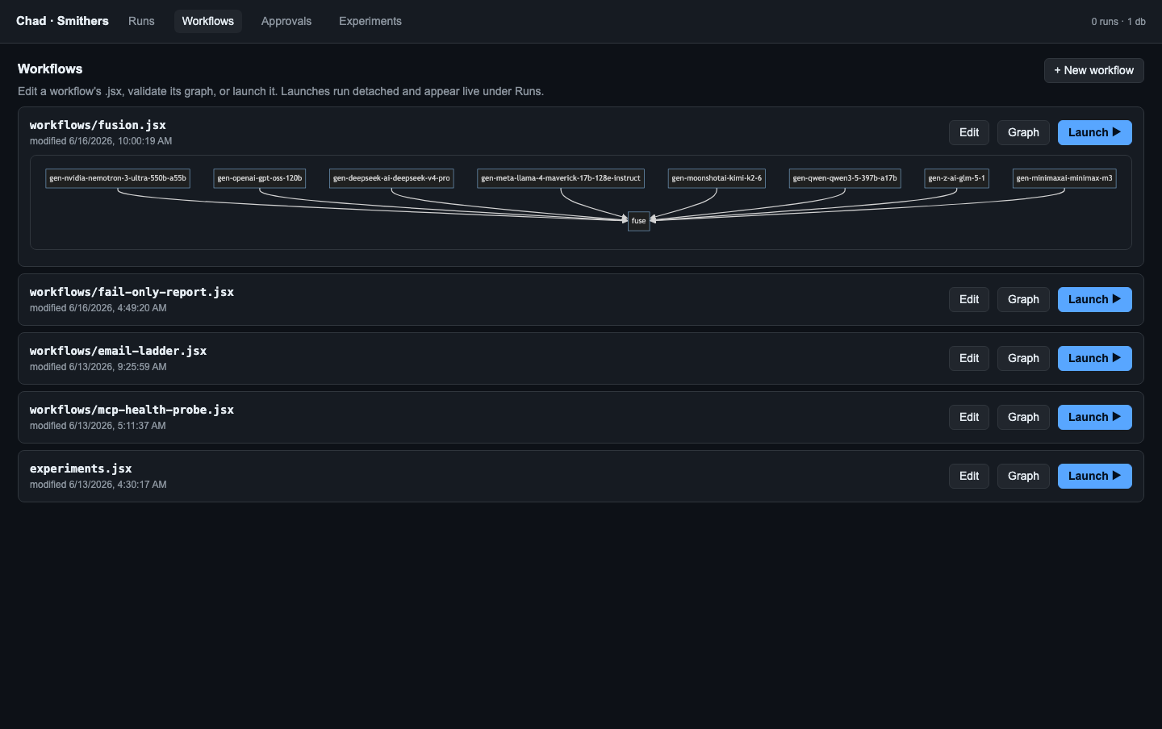Click the workflows/fail-only-report.jsx file name

[132, 292]
